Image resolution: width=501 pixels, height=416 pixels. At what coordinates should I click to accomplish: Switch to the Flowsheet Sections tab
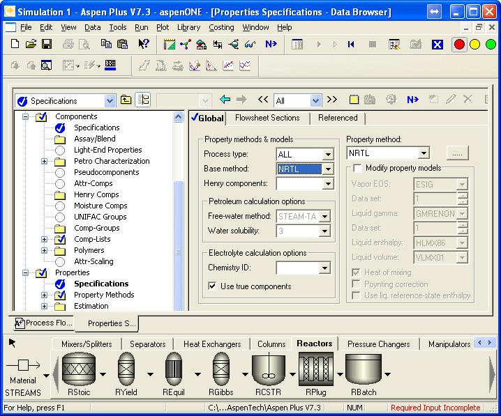point(267,118)
